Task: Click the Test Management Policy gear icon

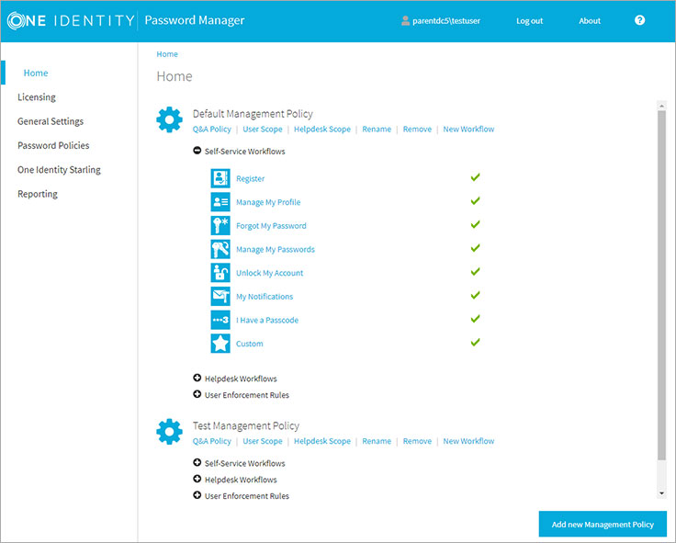Action: (169, 431)
